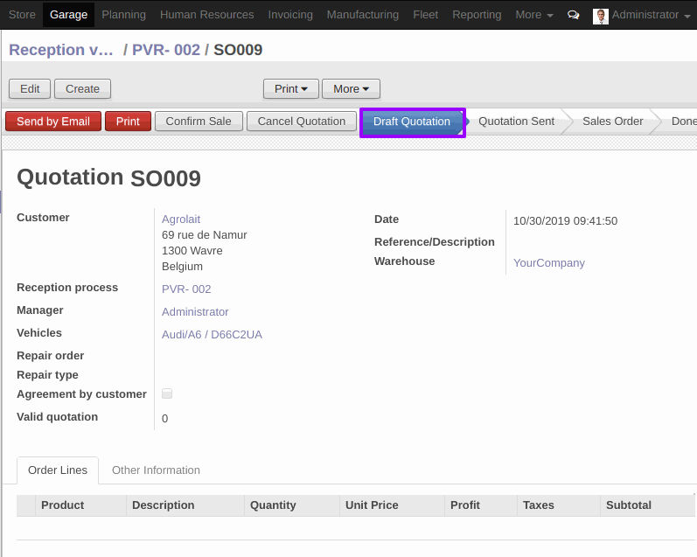The height and width of the screenshot is (557, 697).
Task: Click the address line 69 rue de Namur
Action: [x=205, y=235]
